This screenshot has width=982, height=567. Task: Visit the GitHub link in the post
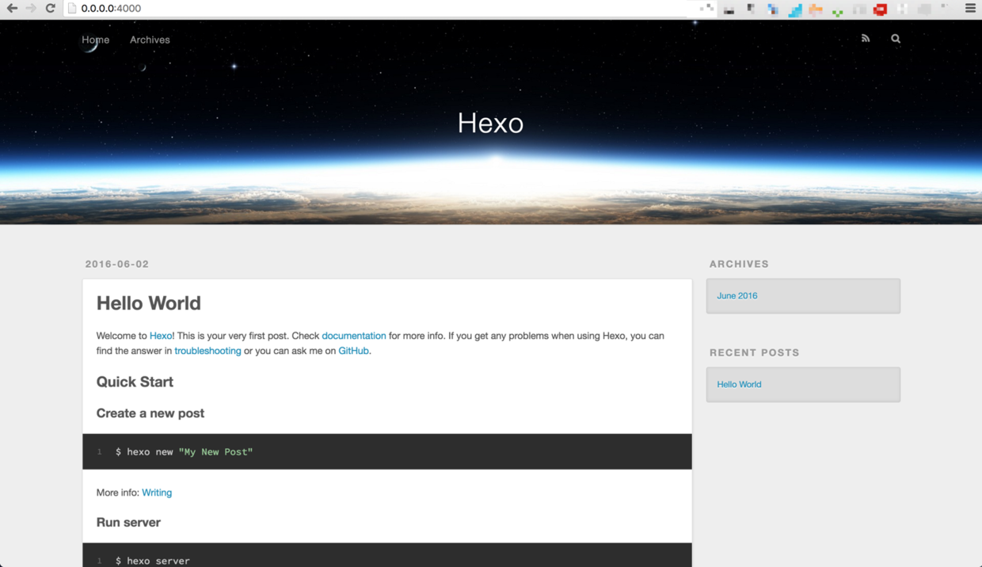pyautogui.click(x=353, y=351)
